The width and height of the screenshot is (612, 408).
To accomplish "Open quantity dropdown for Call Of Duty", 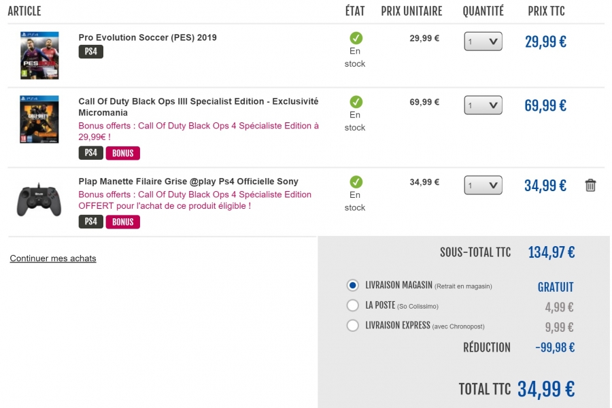I will pos(483,105).
